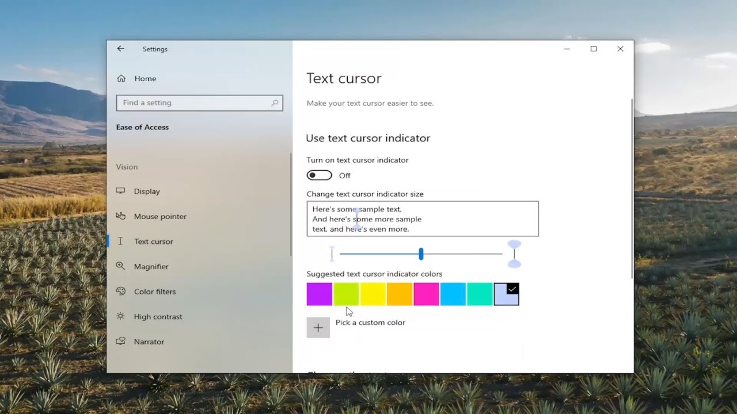The height and width of the screenshot is (414, 737).
Task: Click the sidebar vertical scrollbar
Action: pyautogui.click(x=291, y=205)
